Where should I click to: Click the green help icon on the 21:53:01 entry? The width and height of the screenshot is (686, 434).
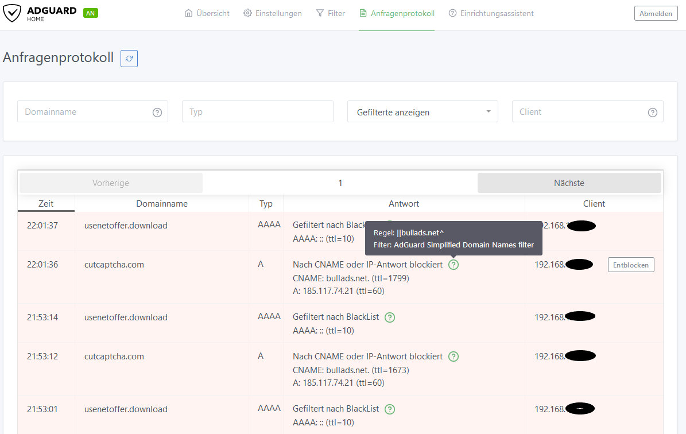tap(390, 409)
